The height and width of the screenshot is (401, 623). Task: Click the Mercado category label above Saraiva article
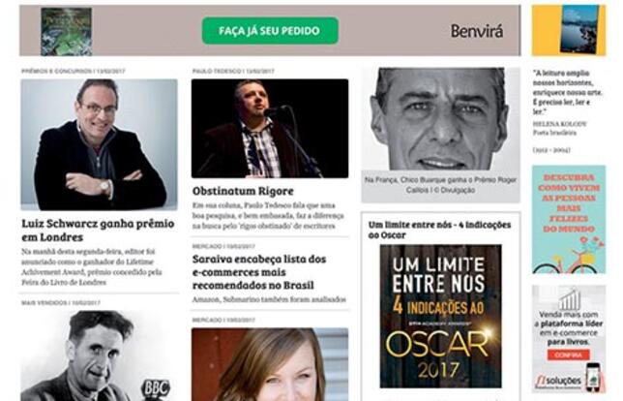(x=205, y=246)
